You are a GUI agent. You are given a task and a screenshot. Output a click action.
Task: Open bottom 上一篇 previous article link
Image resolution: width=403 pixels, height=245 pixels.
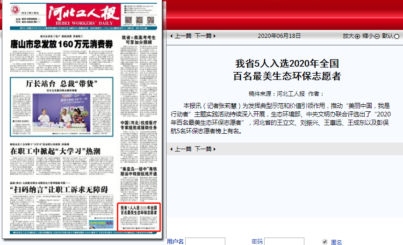pyautogui.click(x=183, y=149)
